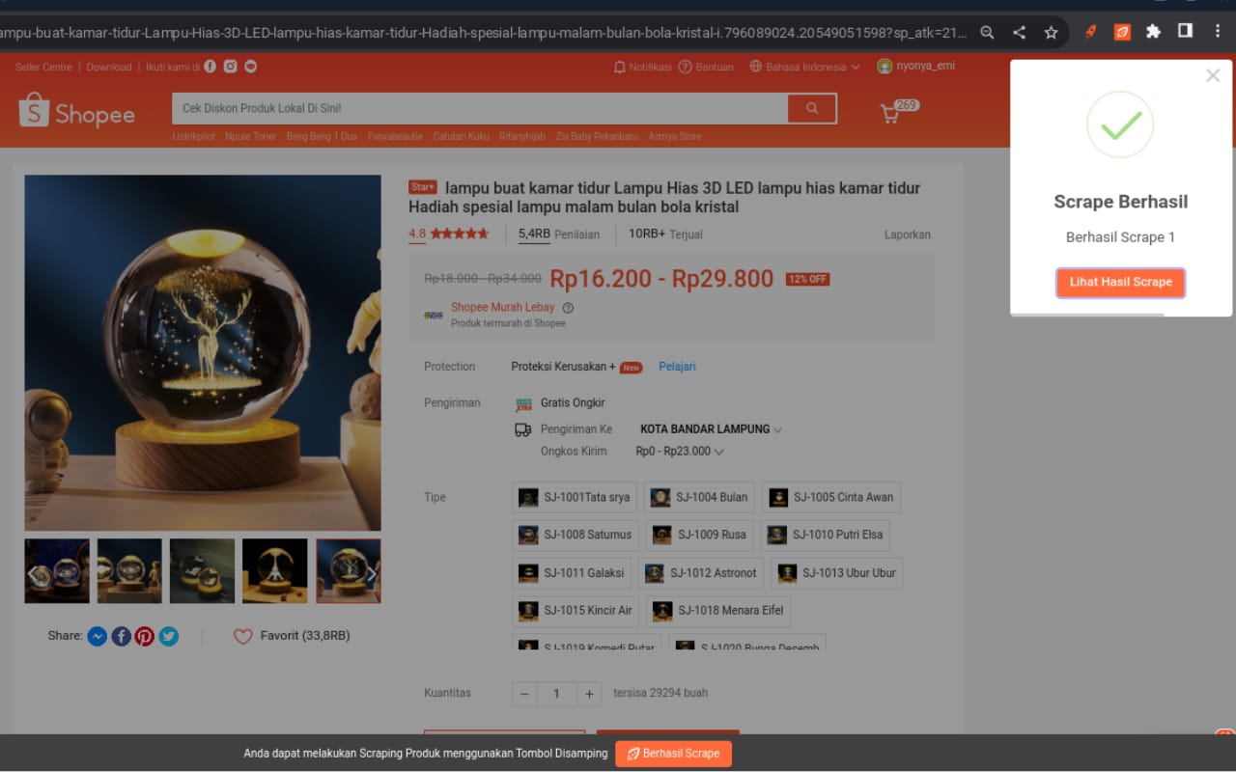Search suggestion Listrikpilot
This screenshot has width=1236, height=772.
(194, 136)
